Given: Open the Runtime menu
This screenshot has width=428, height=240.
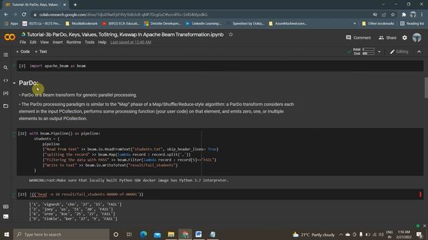Looking at the screenshot, I should (x=74, y=42).
